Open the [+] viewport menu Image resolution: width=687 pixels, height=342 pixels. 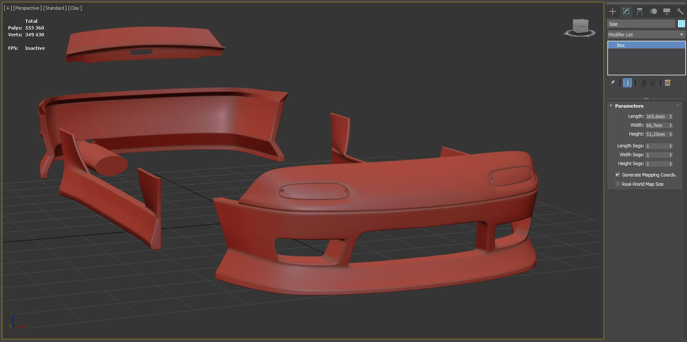pos(8,8)
